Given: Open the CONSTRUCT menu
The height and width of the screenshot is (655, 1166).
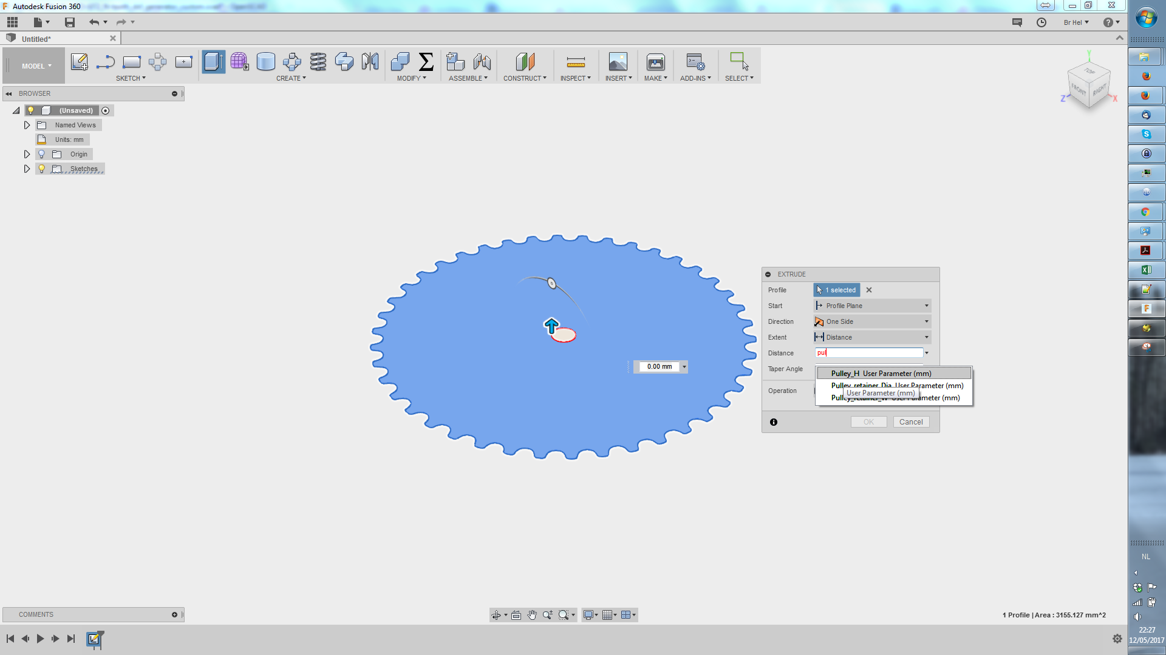Looking at the screenshot, I should pos(525,78).
